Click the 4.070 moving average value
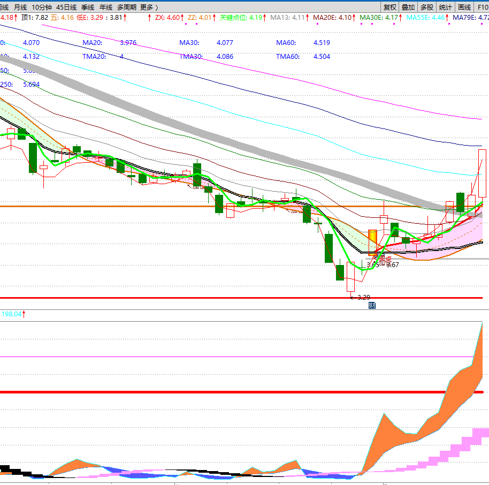Viewport: 489px width, 485px height. [31, 42]
